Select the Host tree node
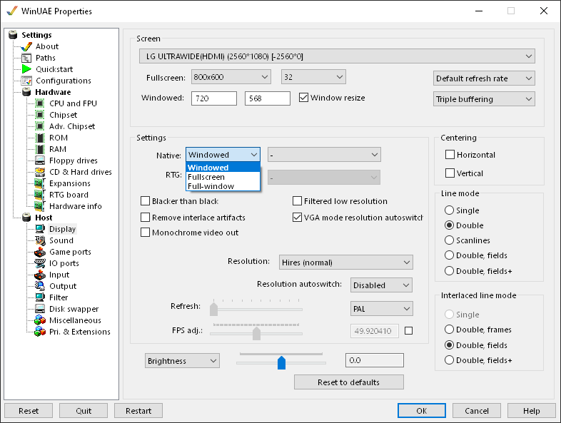561x423 pixels. pyautogui.click(x=44, y=218)
